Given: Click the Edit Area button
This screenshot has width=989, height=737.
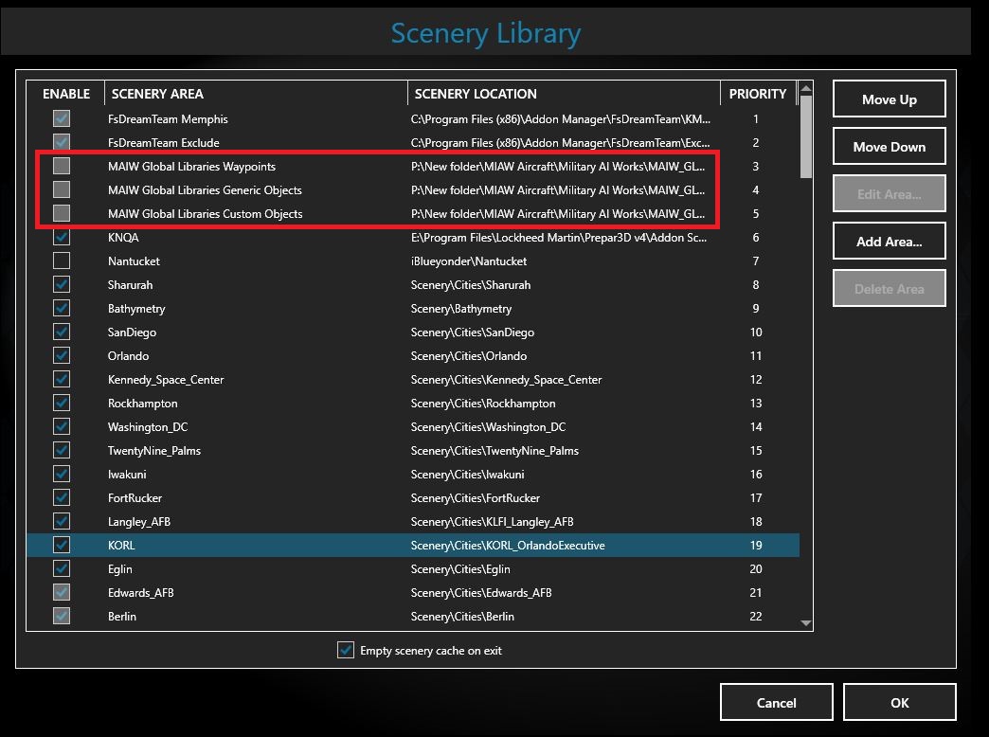Looking at the screenshot, I should pos(889,193).
